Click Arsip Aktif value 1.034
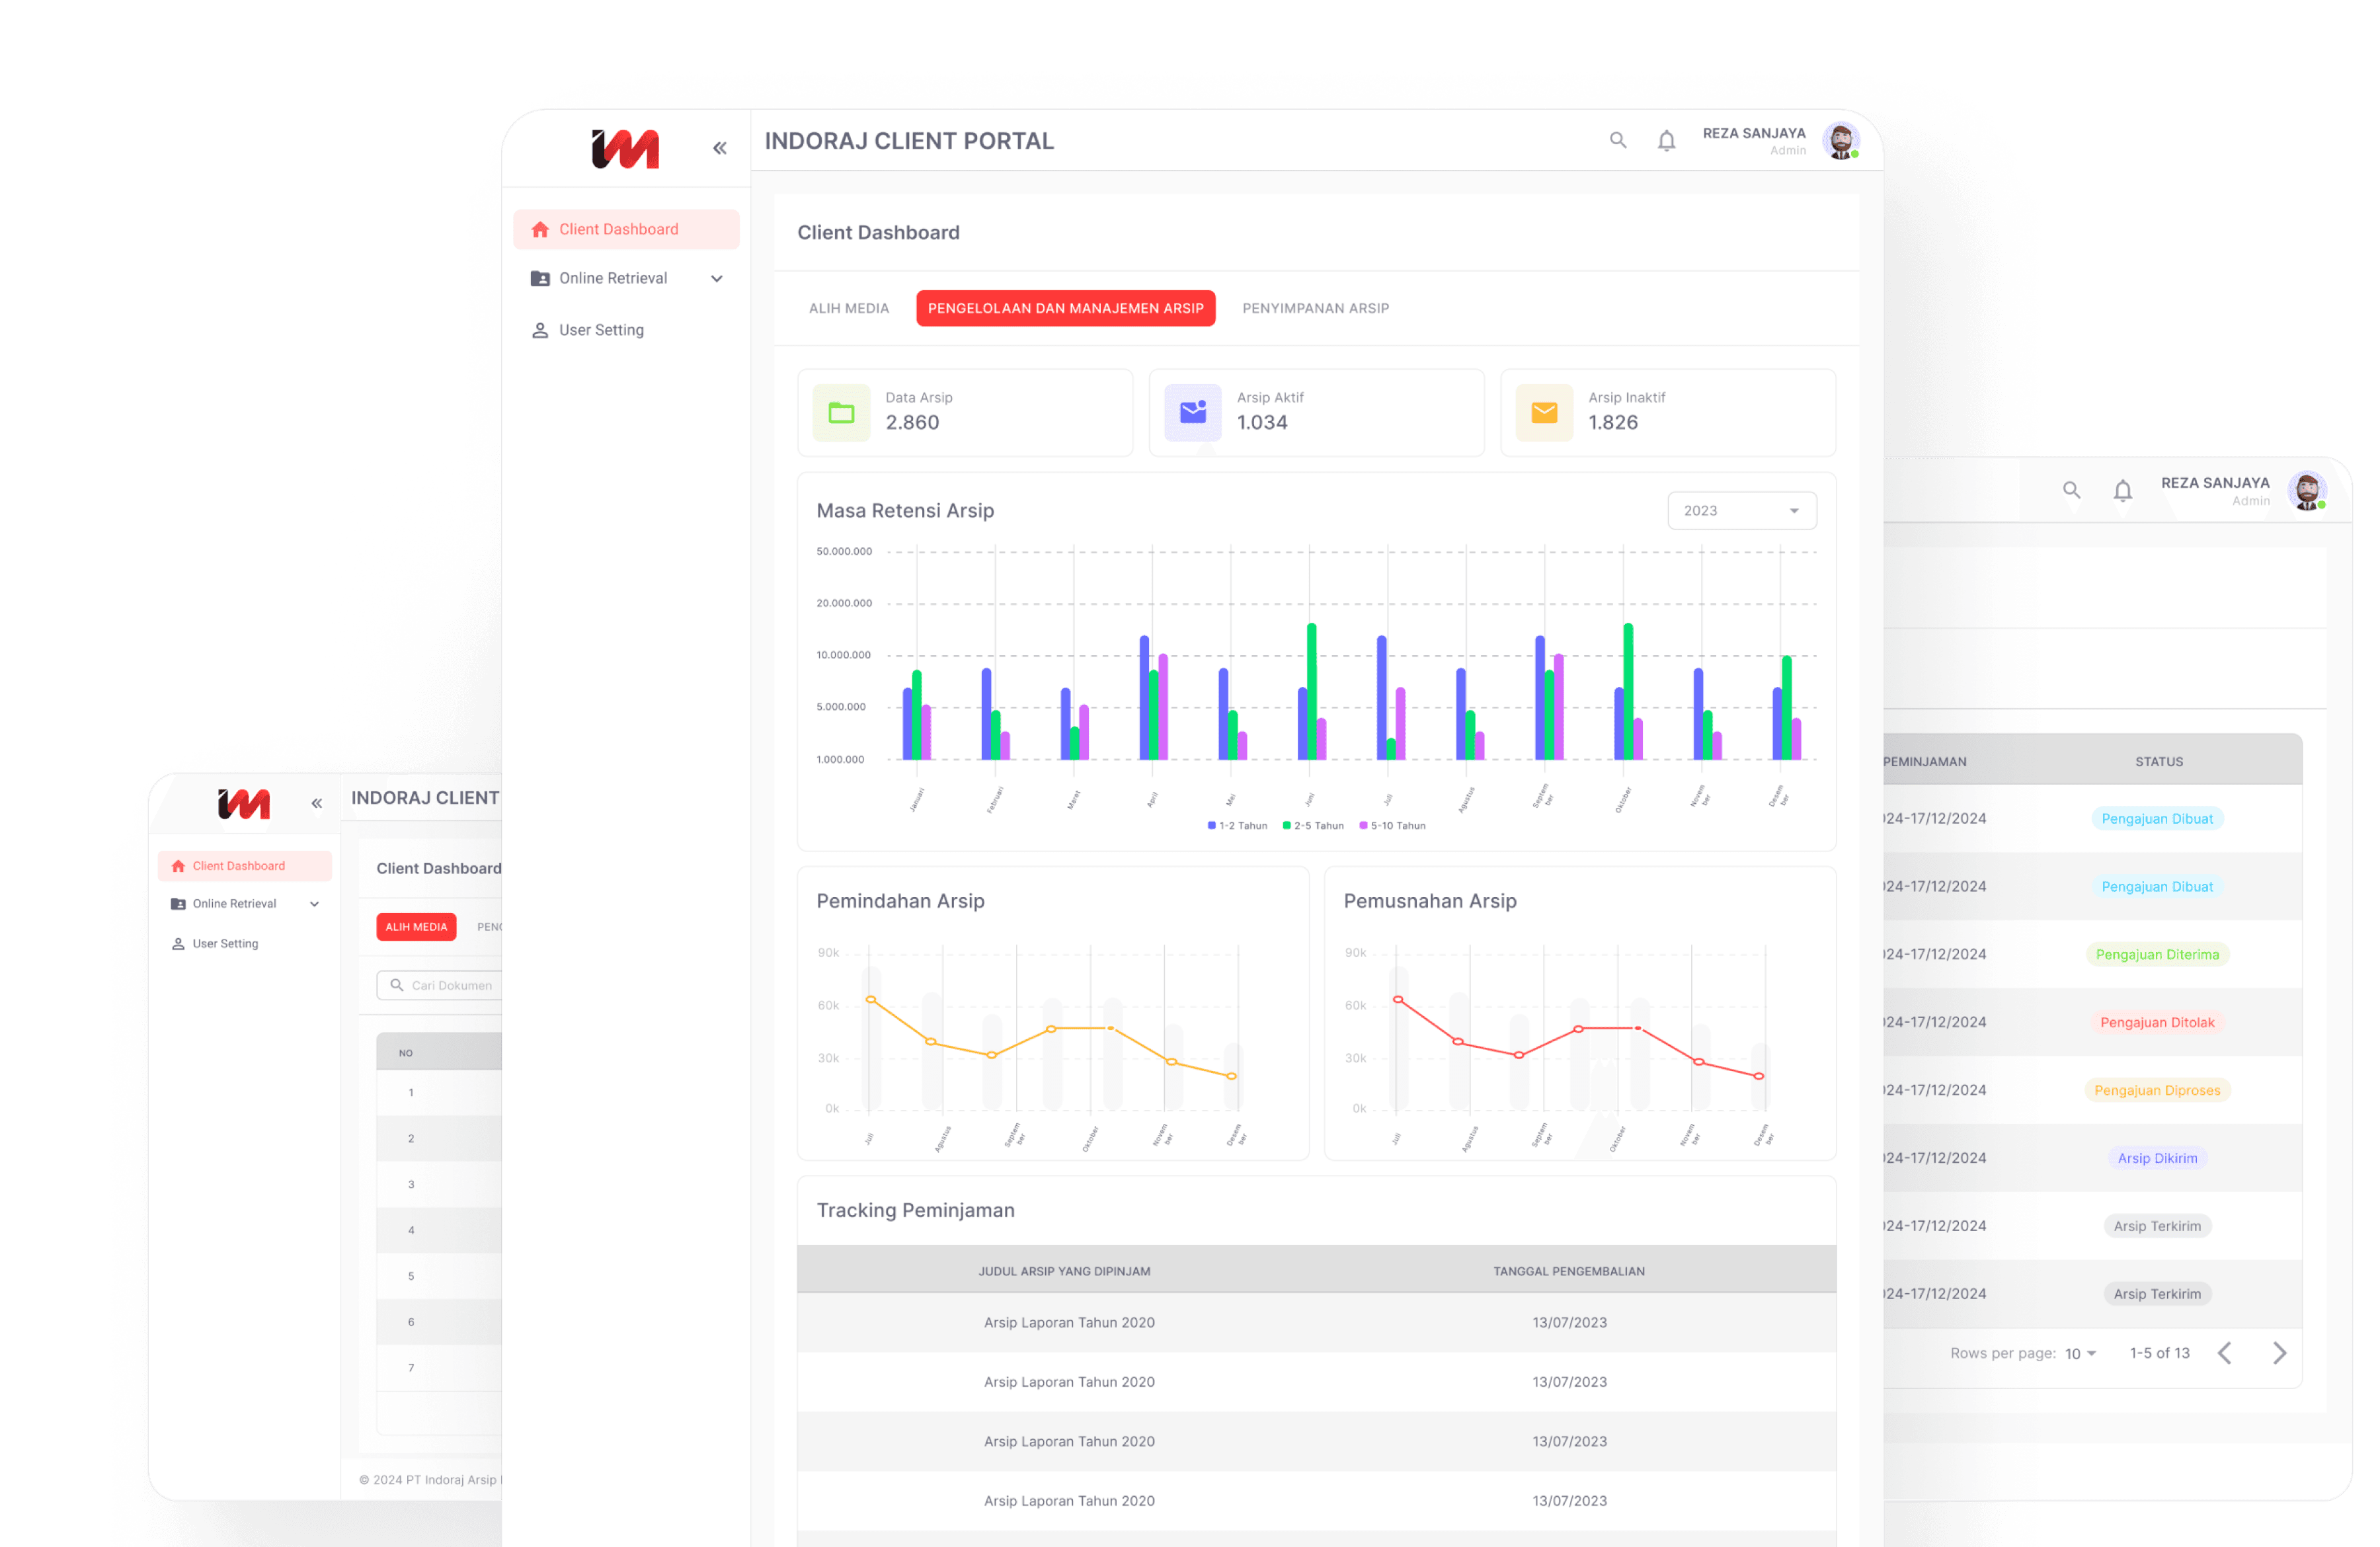The height and width of the screenshot is (1547, 2380). [x=1262, y=423]
